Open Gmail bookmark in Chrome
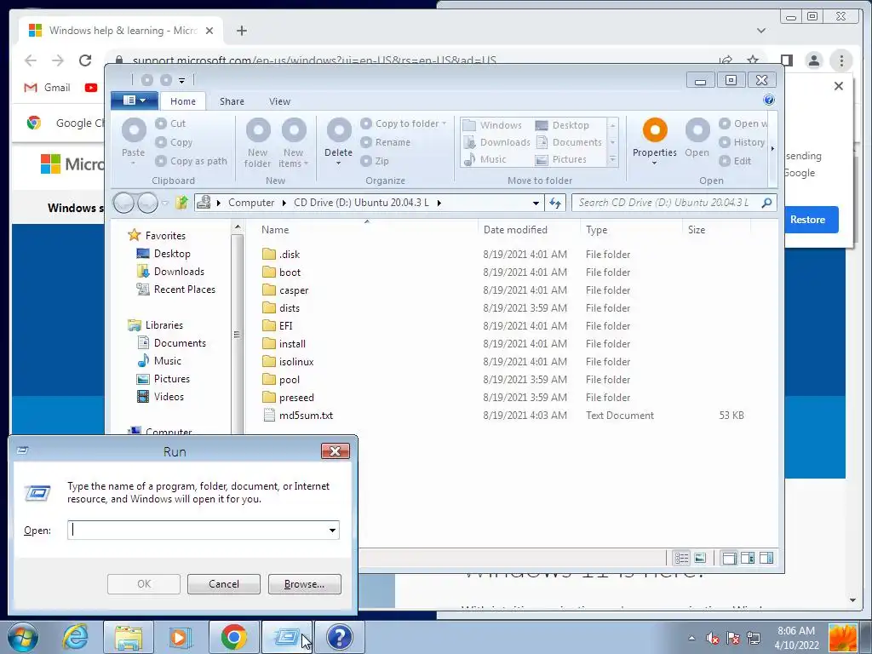Viewport: 872px width, 654px height. tap(48, 88)
